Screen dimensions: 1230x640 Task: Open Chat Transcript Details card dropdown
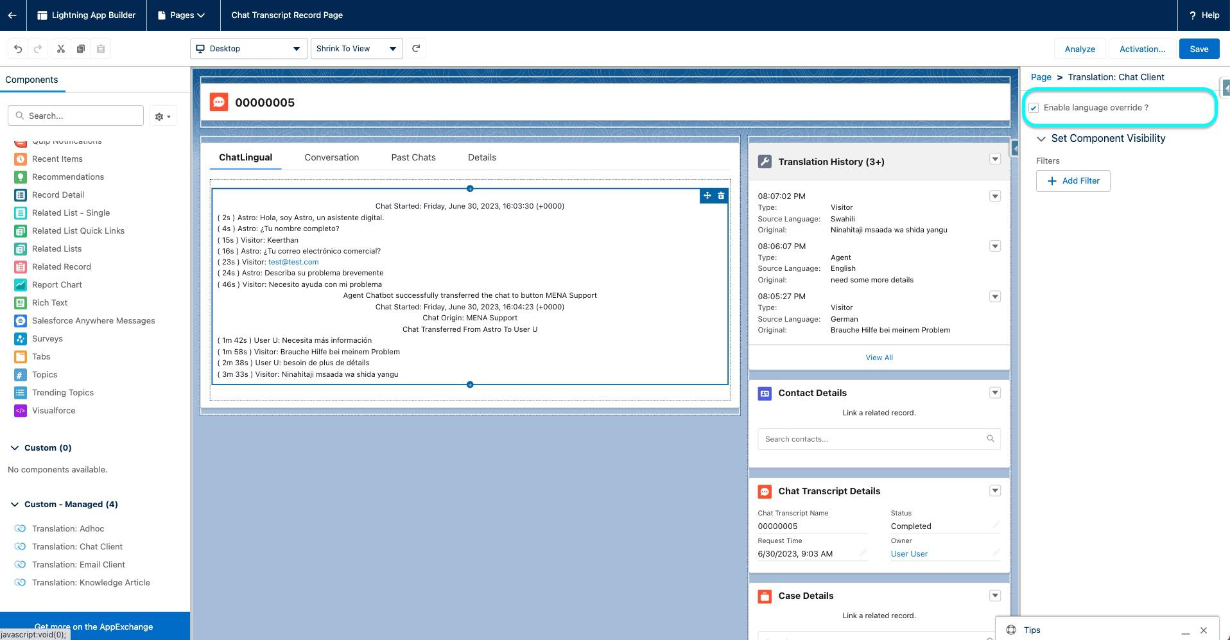click(994, 490)
